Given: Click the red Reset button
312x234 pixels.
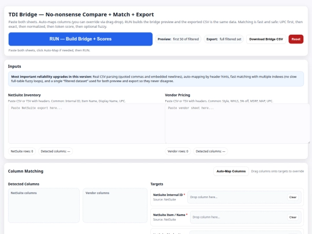Looking at the screenshot, I should click(x=296, y=39).
